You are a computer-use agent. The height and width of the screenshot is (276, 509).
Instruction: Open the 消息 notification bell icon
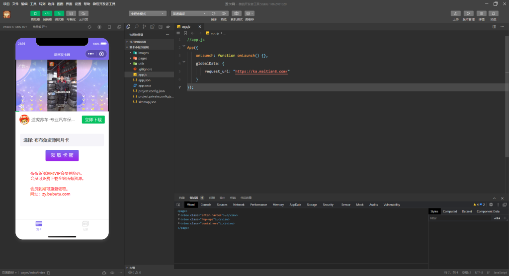(x=493, y=13)
